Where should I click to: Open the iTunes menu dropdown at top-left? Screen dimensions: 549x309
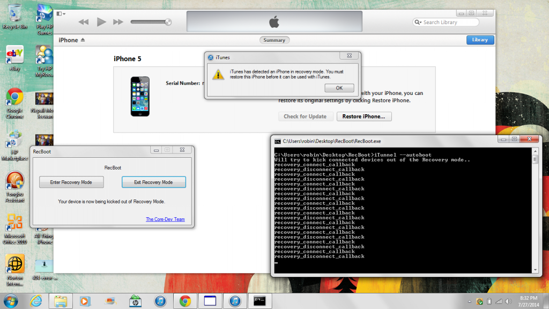(61, 13)
